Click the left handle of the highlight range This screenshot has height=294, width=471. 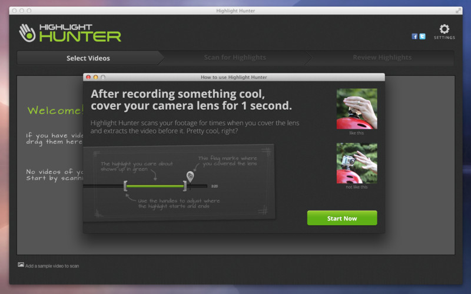125,186
